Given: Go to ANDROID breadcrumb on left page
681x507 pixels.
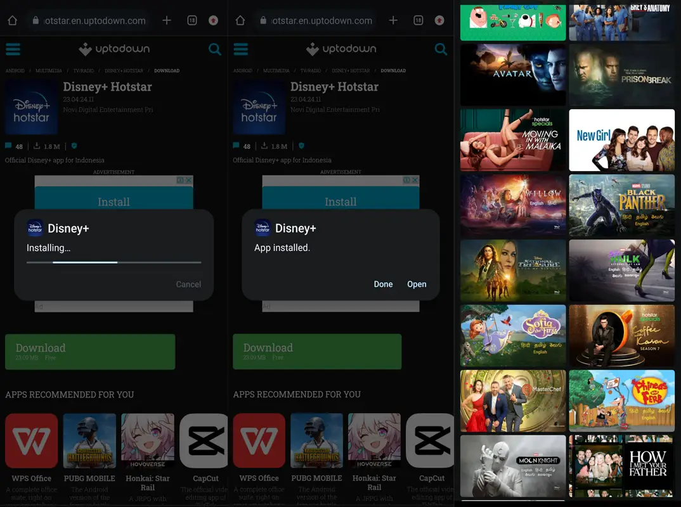Looking at the screenshot, I should click(15, 70).
